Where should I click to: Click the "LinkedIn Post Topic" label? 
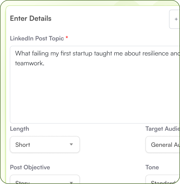coord(37,38)
